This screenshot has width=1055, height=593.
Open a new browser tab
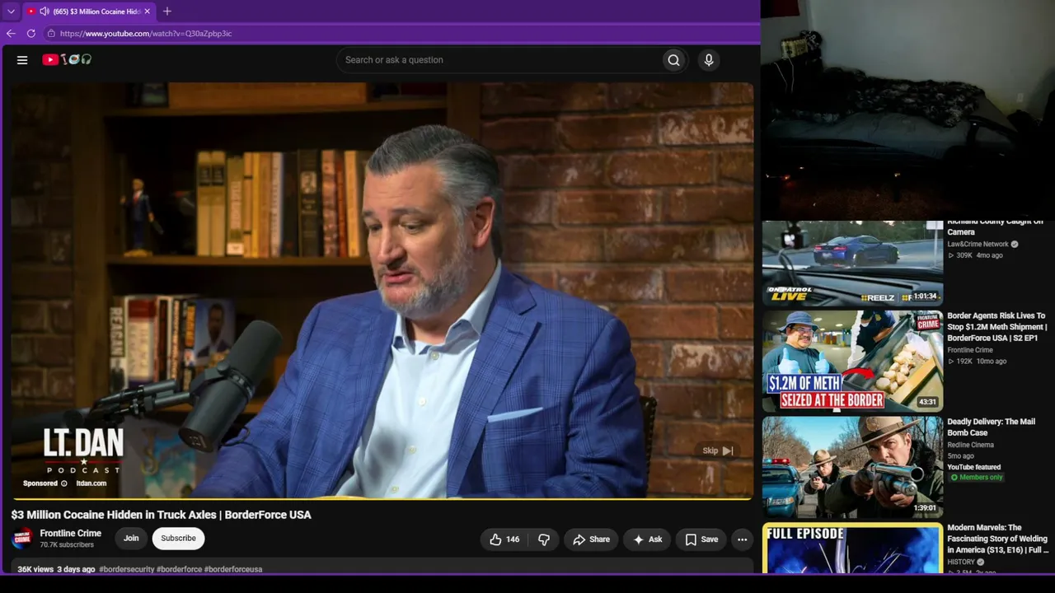[167, 12]
